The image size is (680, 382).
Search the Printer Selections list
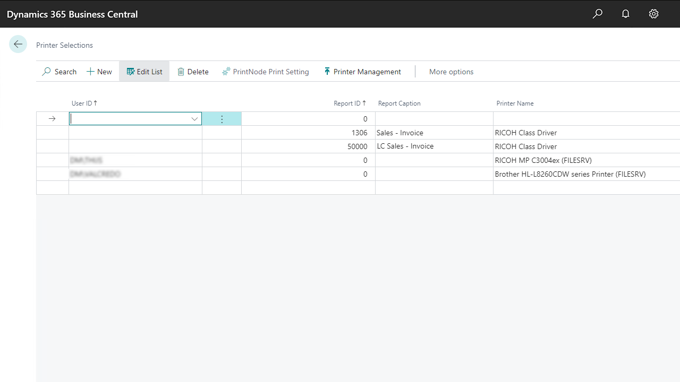tap(59, 72)
